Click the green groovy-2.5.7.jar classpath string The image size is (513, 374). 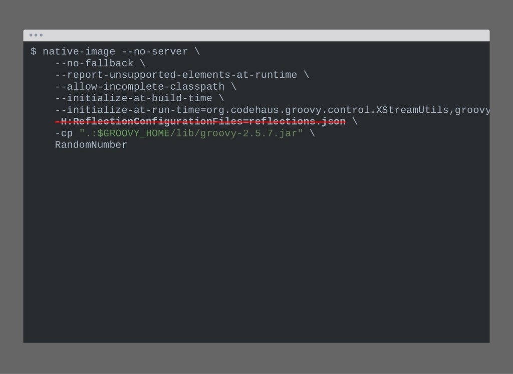coord(191,134)
